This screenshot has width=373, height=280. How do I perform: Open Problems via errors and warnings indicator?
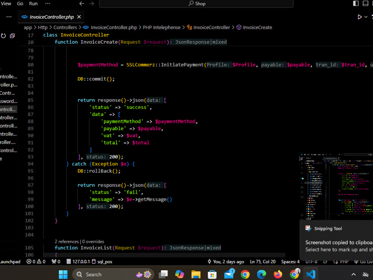[x=36, y=262]
